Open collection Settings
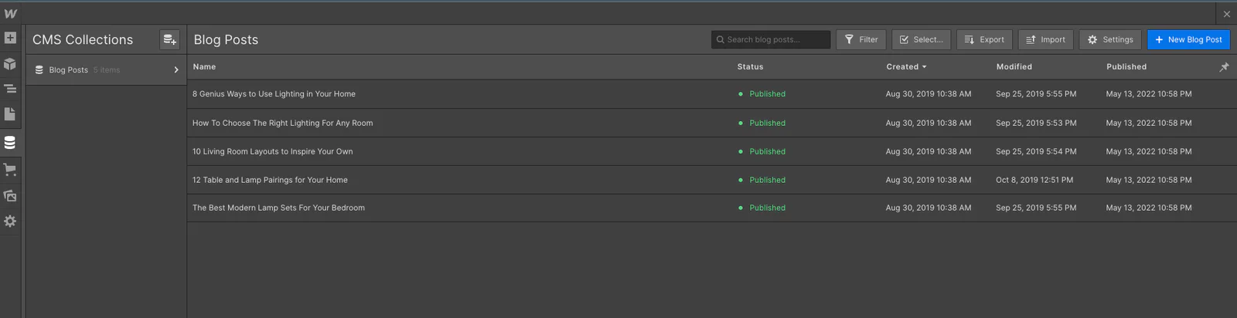 click(1109, 39)
